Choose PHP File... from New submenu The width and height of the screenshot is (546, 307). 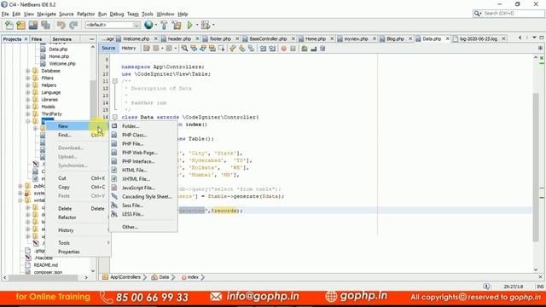[x=143, y=143]
